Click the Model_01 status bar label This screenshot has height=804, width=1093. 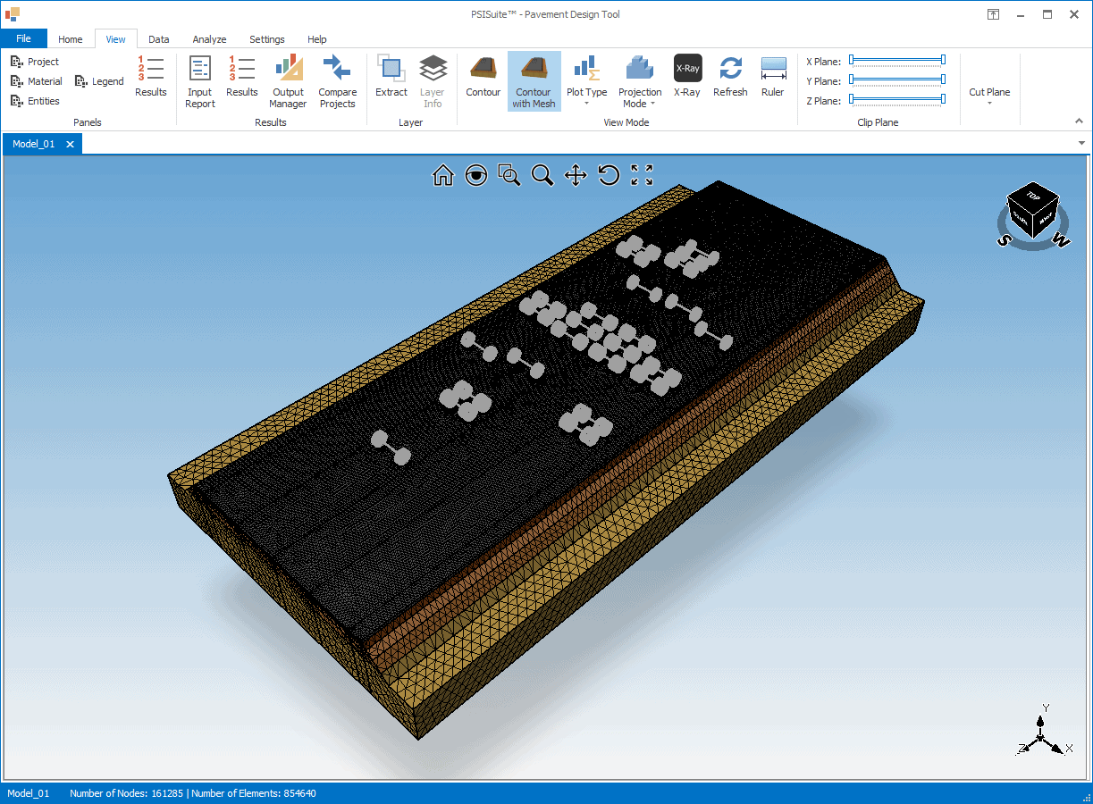[28, 793]
